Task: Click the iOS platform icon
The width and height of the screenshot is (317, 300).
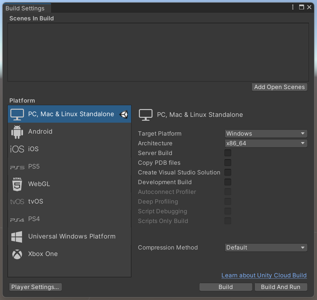Action: click(17, 149)
